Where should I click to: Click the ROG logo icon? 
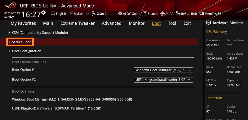pyautogui.click(x=11, y=5)
